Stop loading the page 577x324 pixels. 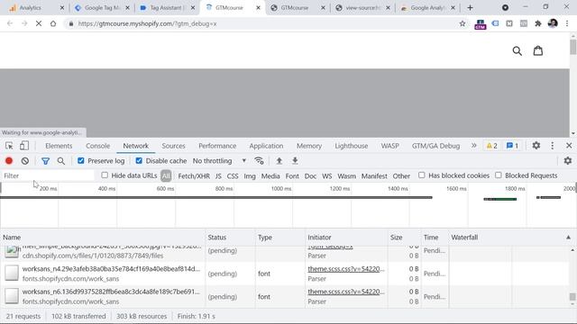pyautogui.click(x=39, y=23)
